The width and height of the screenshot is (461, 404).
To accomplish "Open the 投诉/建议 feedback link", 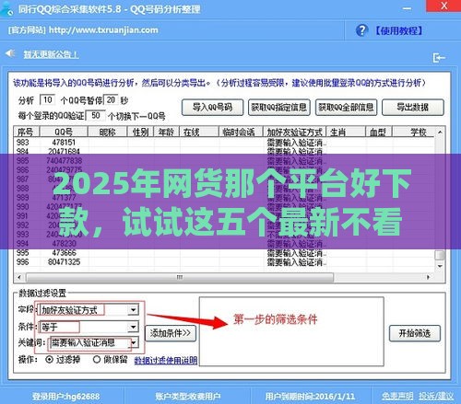I will click(x=436, y=397).
